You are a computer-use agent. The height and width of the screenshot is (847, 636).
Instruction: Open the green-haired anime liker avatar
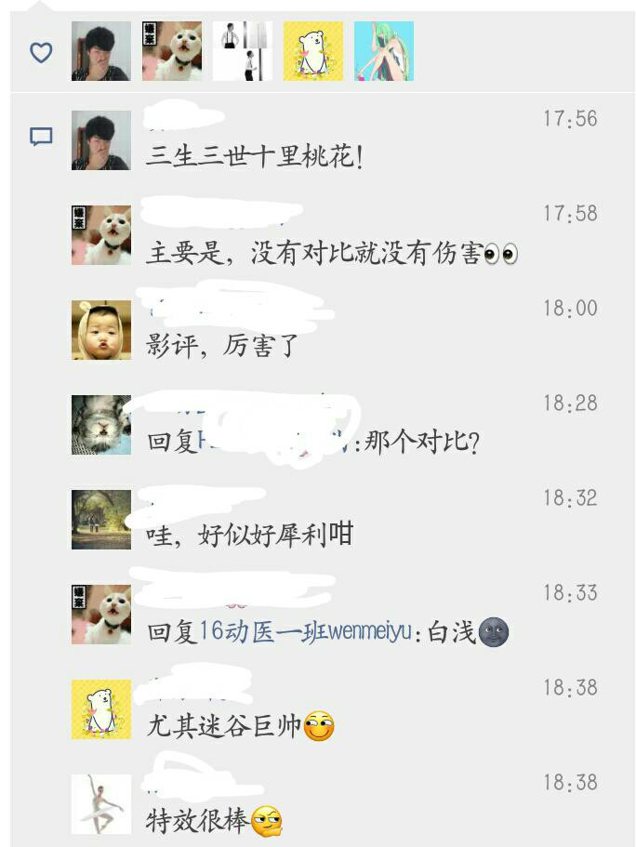384,51
